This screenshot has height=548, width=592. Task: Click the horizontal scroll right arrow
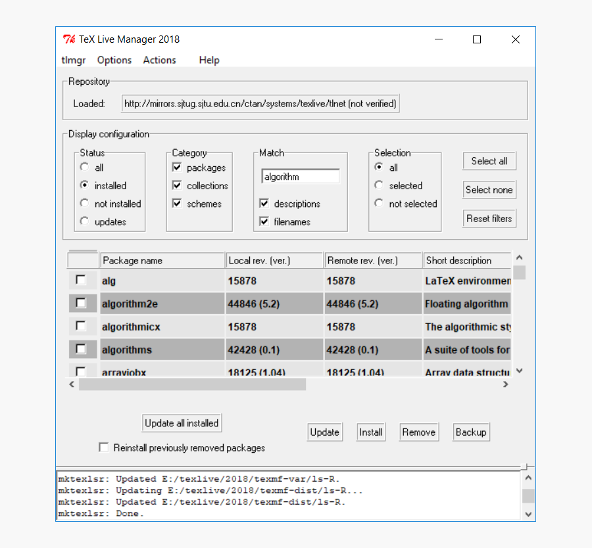(x=506, y=384)
